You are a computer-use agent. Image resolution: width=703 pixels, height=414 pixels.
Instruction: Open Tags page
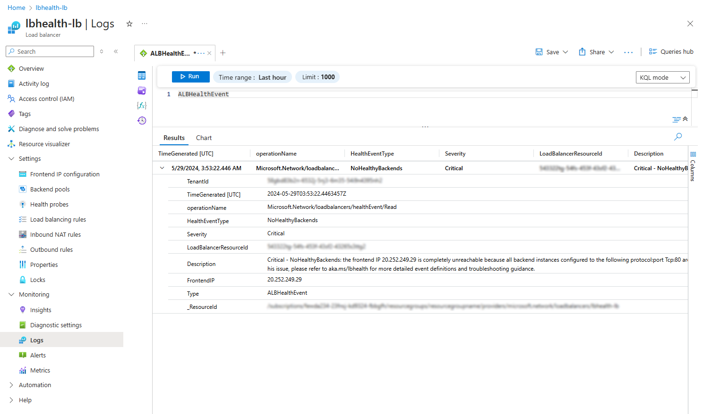pyautogui.click(x=25, y=114)
